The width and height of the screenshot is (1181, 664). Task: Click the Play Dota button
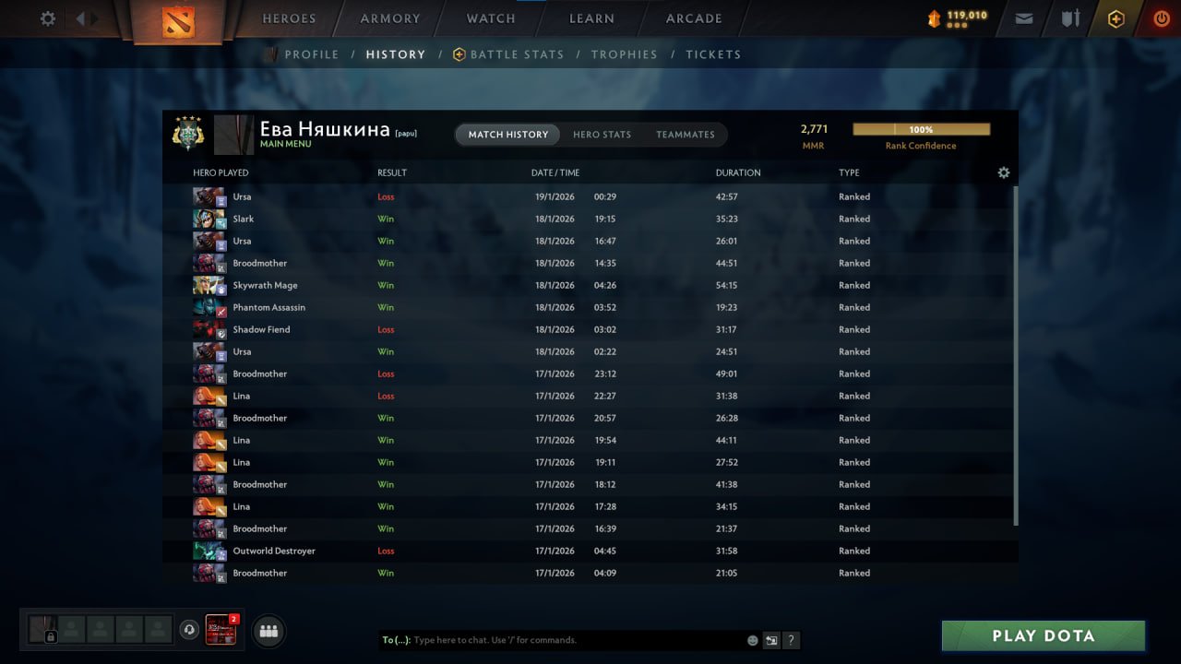click(1044, 635)
